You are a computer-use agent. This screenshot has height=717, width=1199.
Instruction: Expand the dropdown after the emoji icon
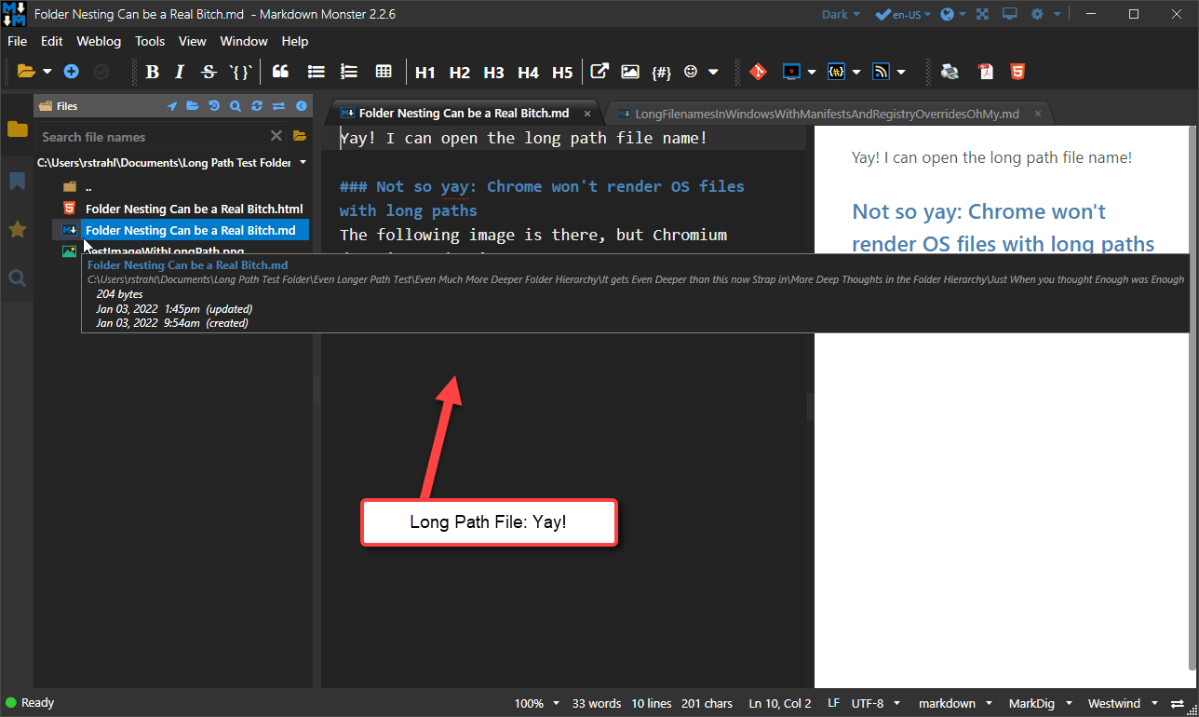713,72
